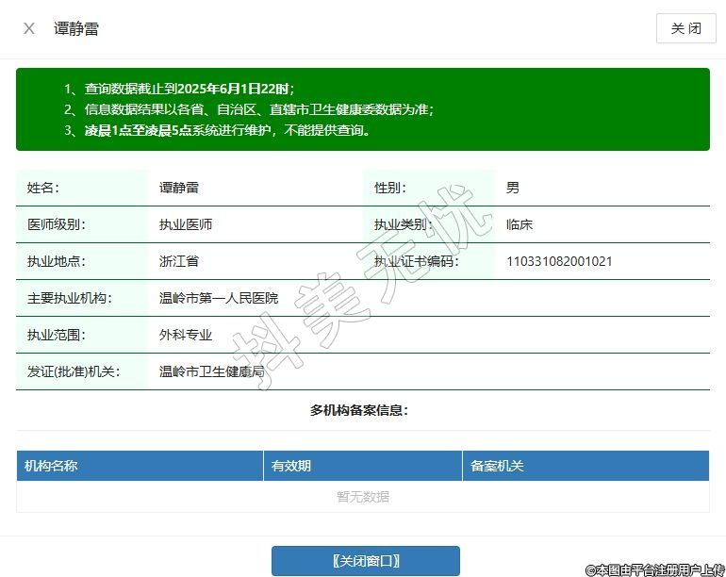Click the 执业医师 physician level value
Viewport: 726px width, 577px height.
coord(186,224)
